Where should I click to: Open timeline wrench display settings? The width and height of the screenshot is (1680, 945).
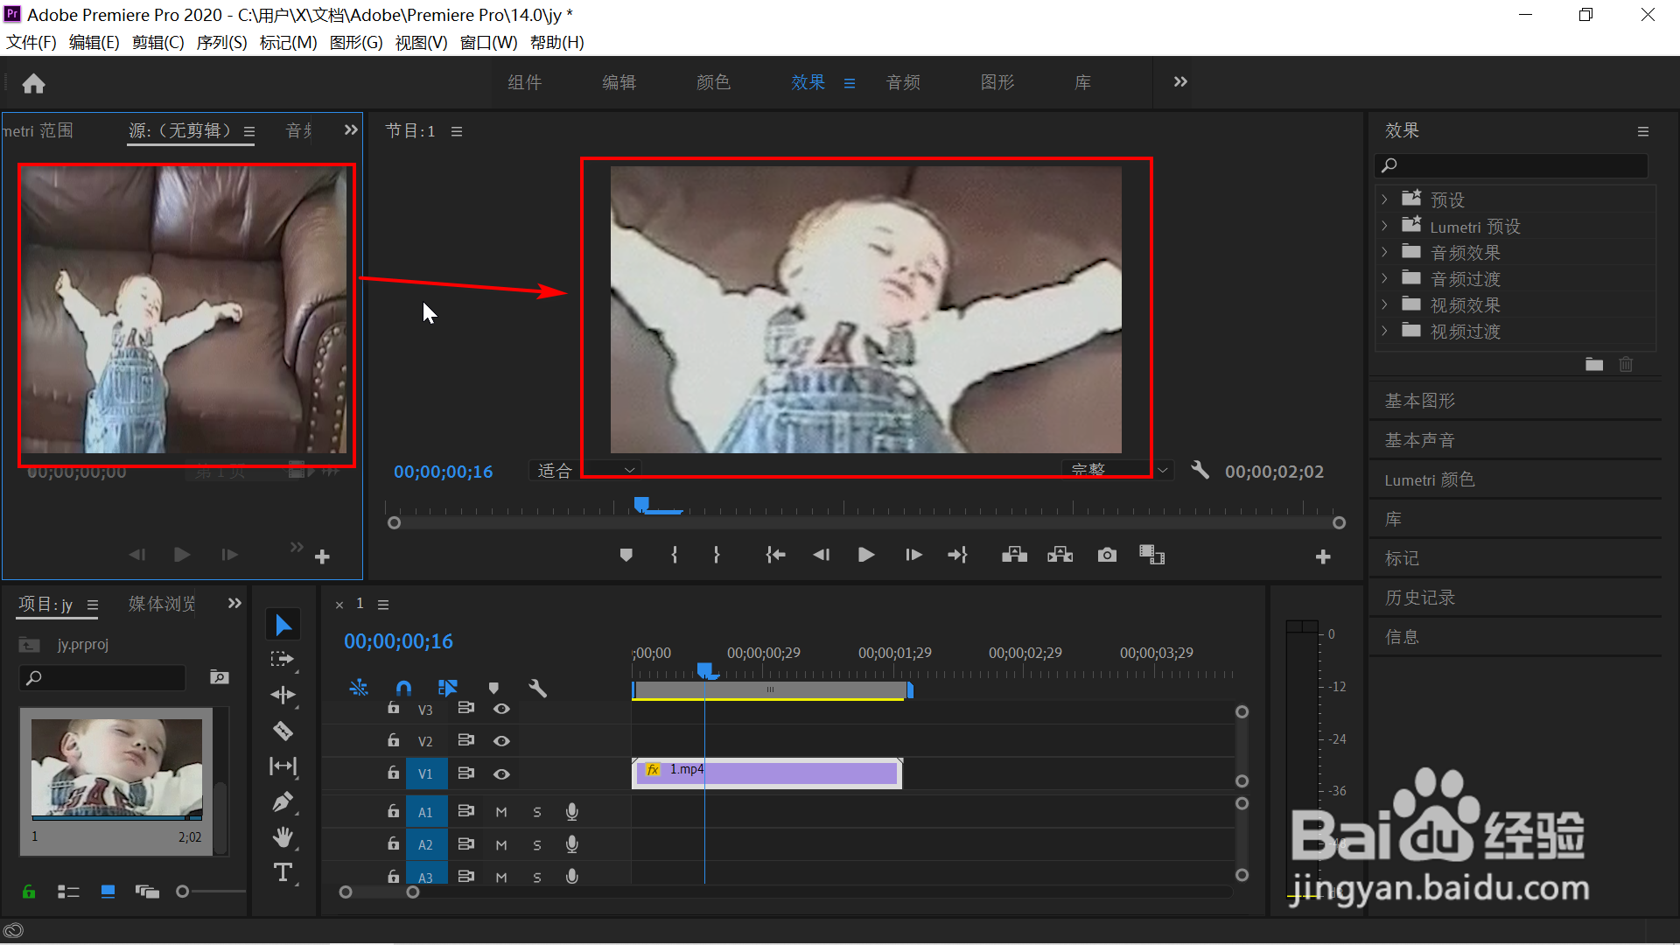pyautogui.click(x=537, y=689)
